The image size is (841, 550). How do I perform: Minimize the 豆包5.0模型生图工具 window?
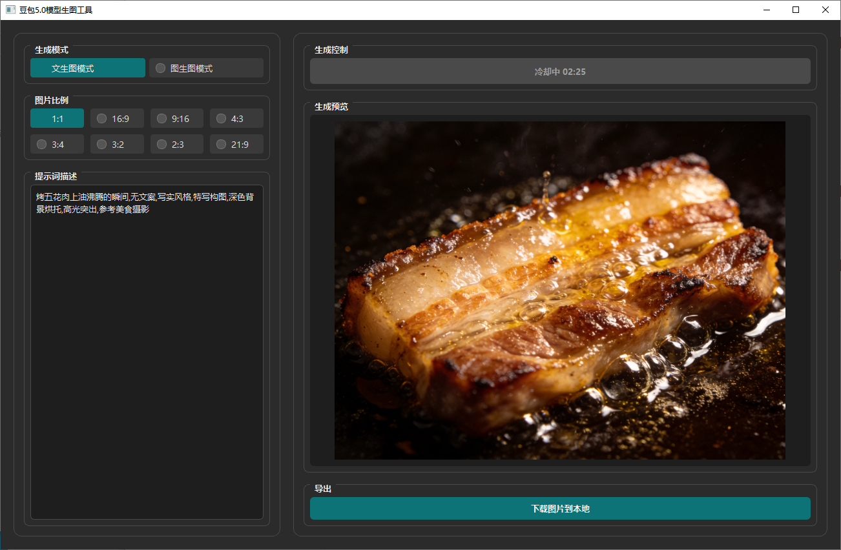(x=767, y=10)
